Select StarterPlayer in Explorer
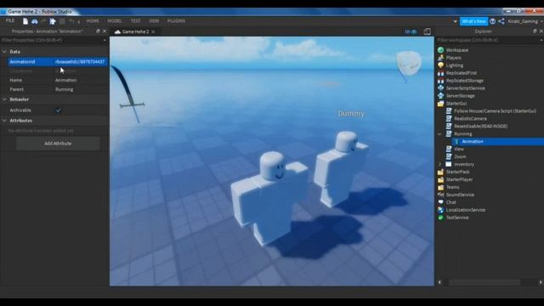Viewport: 544px width, 306px height. click(x=459, y=179)
